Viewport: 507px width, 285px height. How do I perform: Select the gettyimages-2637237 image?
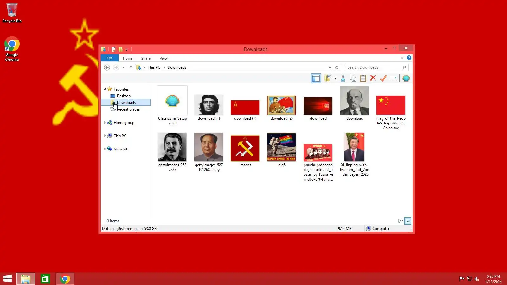tap(172, 152)
